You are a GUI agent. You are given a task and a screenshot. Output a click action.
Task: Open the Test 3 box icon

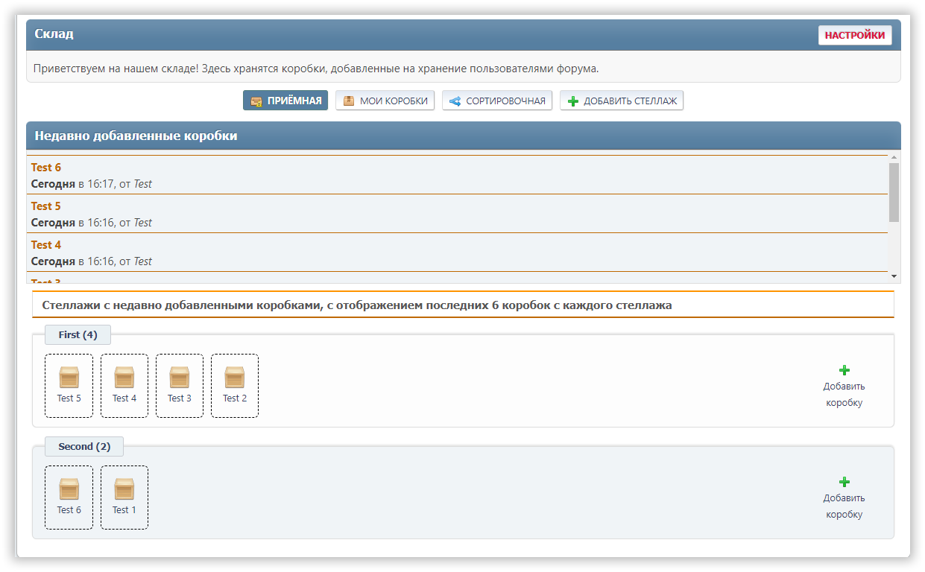click(179, 378)
